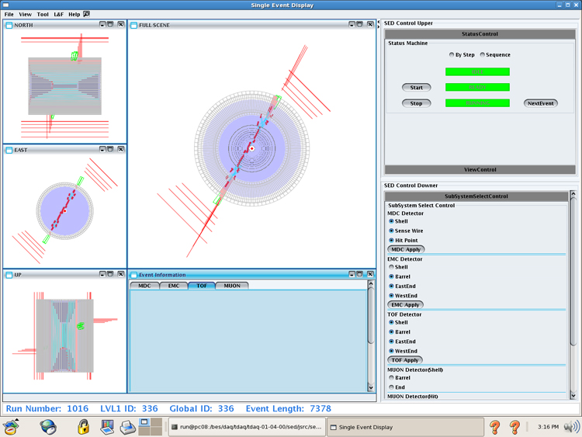Click the MDC Apply button
Viewport: 582px width, 437px height.
[406, 249]
